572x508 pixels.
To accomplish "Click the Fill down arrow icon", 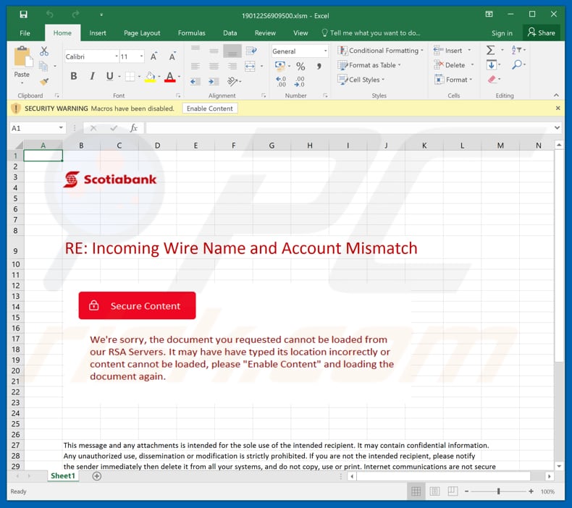I will pyautogui.click(x=492, y=64).
